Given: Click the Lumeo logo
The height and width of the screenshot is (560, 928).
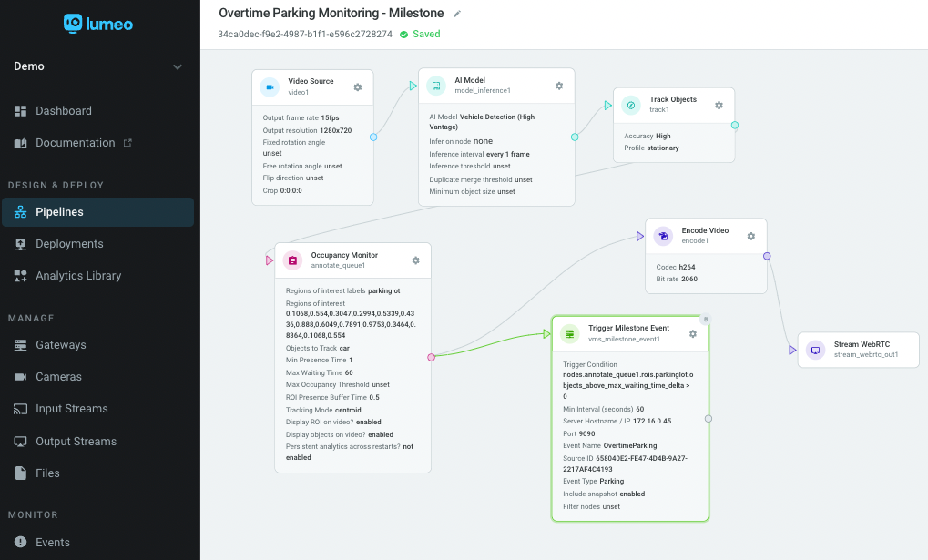Looking at the screenshot, I should (98, 23).
